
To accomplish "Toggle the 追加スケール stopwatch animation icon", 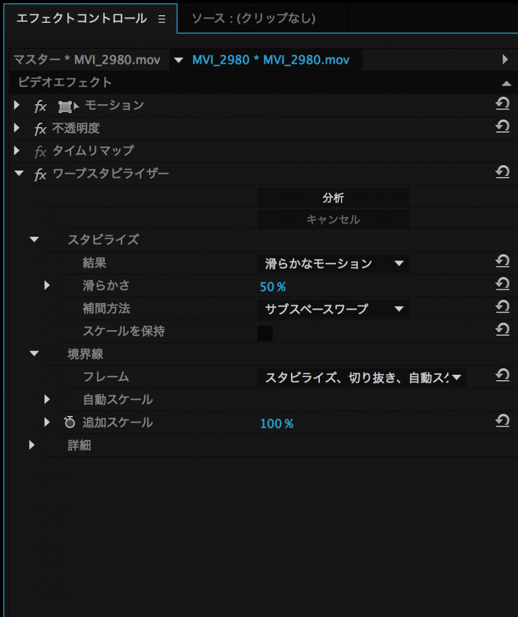I will pyautogui.click(x=70, y=422).
